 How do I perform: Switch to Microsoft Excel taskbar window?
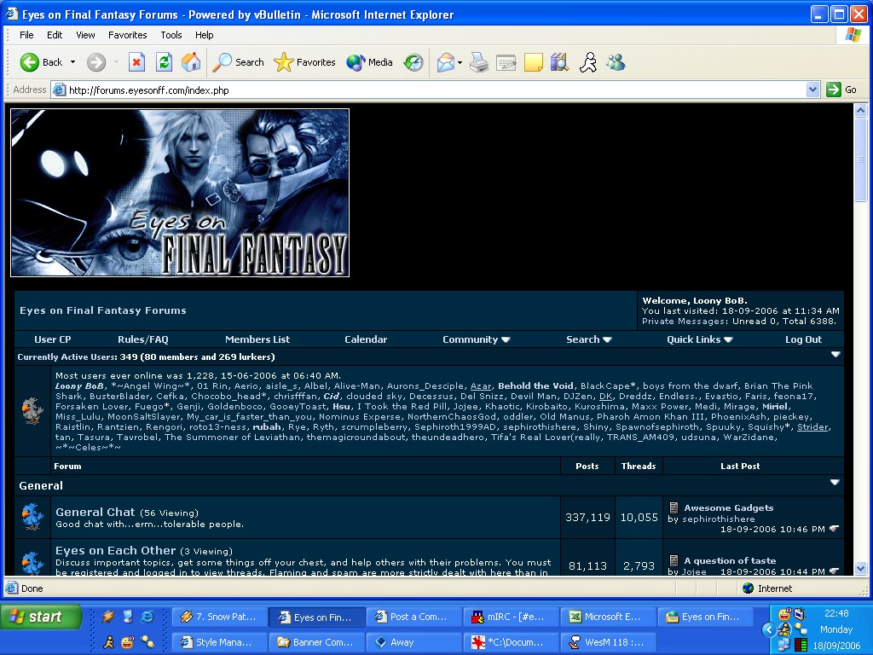pos(609,617)
